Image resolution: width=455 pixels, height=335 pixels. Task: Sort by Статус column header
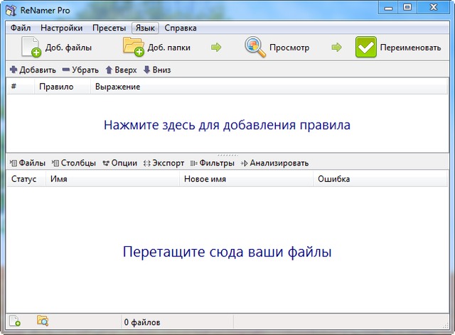pos(26,179)
